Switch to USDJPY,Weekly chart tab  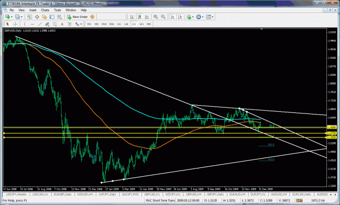point(16,194)
